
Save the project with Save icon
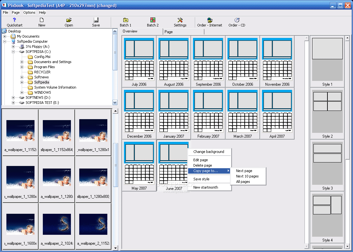pos(96,20)
